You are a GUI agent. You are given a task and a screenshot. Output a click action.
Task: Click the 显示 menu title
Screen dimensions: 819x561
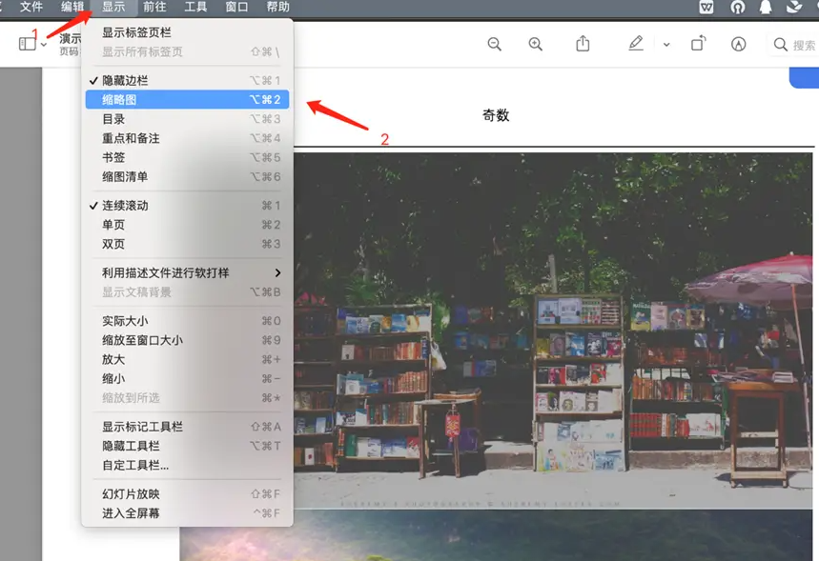click(113, 8)
